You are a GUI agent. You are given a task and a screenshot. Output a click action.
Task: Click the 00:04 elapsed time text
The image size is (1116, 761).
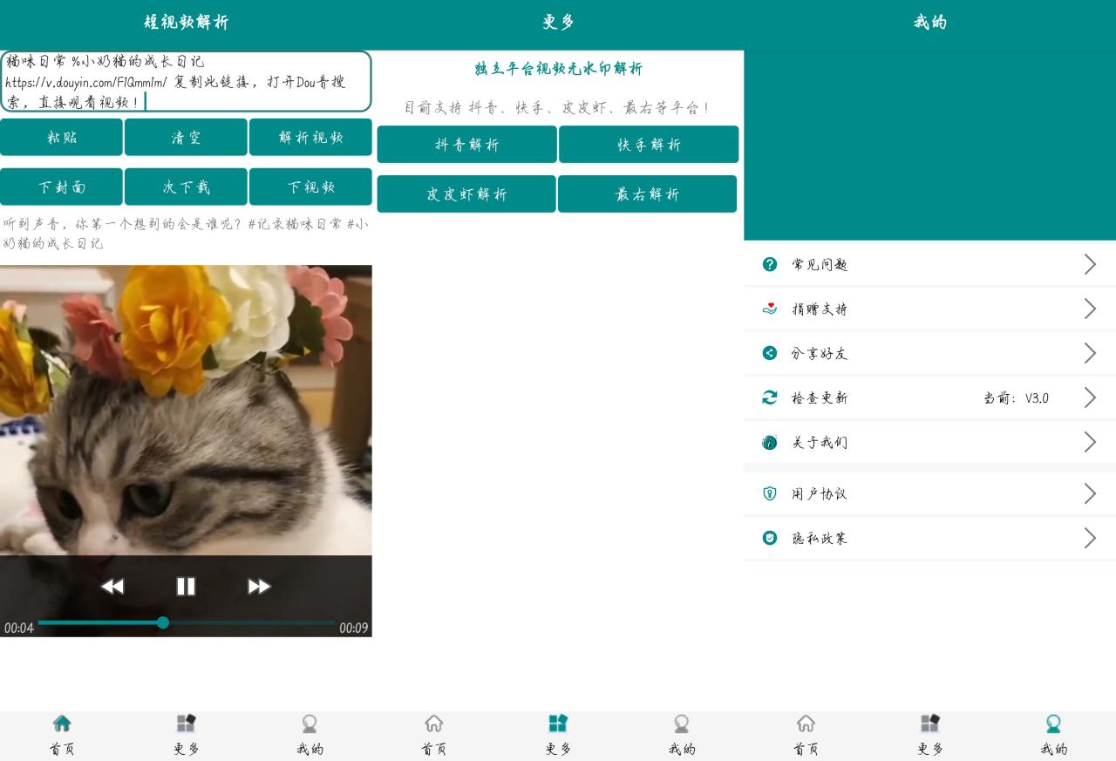[x=18, y=628]
